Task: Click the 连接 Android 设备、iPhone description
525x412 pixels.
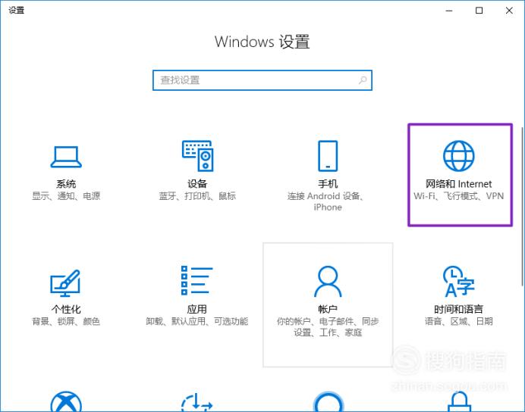Action: [326, 201]
